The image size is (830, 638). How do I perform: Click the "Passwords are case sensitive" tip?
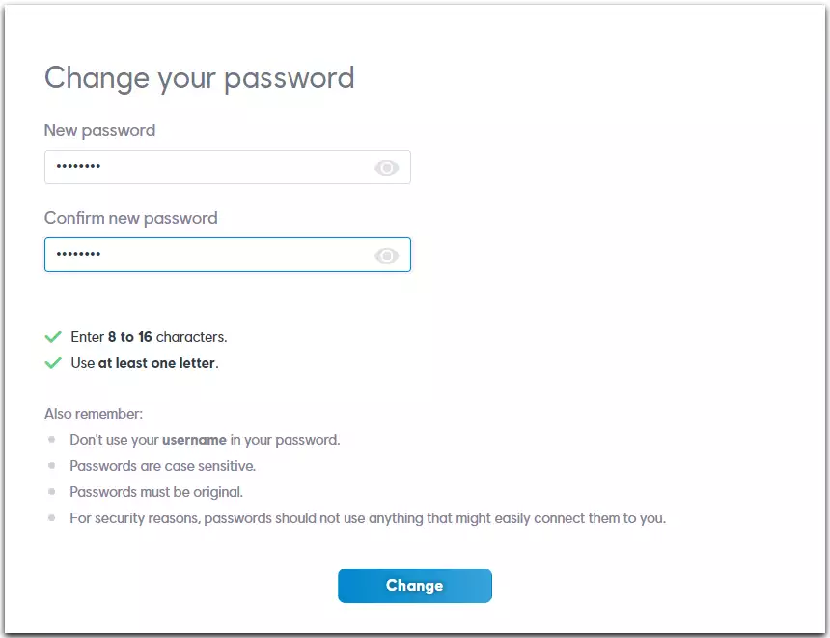point(162,466)
